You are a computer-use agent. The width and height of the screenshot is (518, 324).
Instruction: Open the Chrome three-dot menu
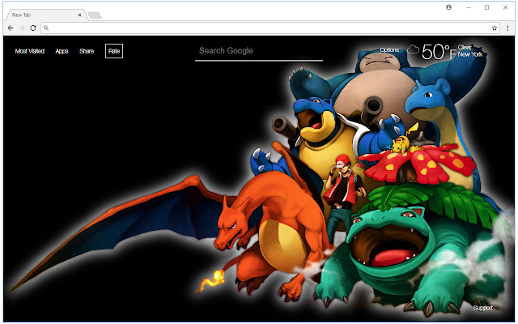coord(507,28)
